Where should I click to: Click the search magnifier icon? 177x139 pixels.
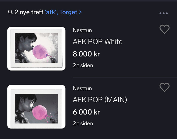[10, 12]
